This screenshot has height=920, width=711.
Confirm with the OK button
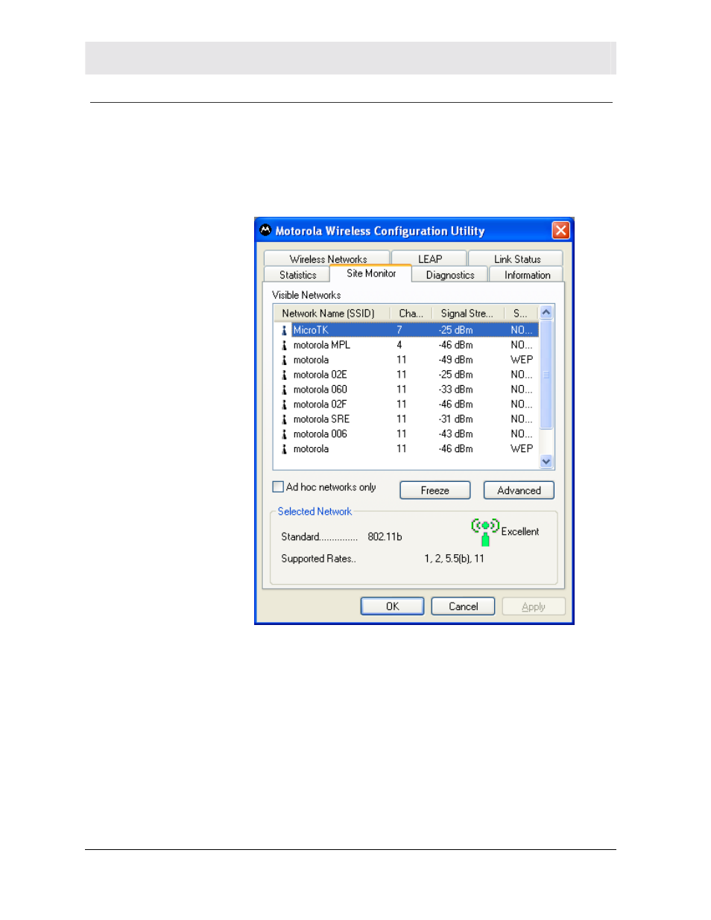coord(392,606)
